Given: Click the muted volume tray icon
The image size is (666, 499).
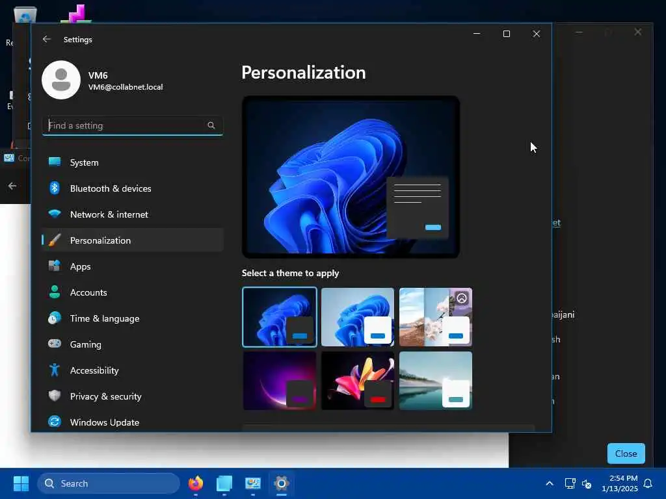Looking at the screenshot, I should click(x=587, y=483).
